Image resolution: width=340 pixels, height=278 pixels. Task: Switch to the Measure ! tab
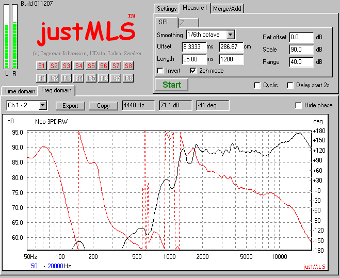tap(195, 8)
